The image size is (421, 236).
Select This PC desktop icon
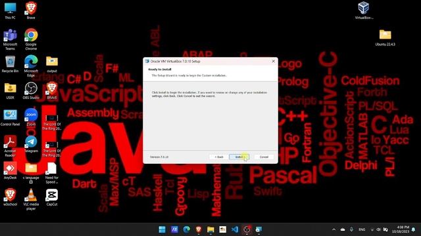point(11,10)
